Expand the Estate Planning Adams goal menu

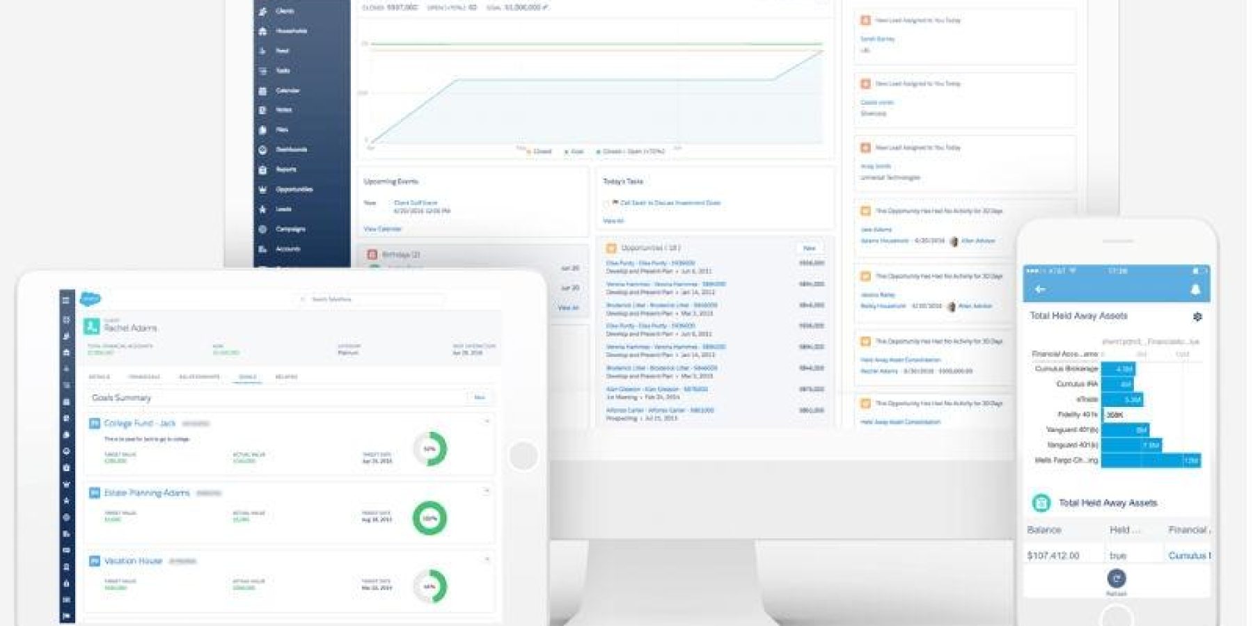[487, 491]
